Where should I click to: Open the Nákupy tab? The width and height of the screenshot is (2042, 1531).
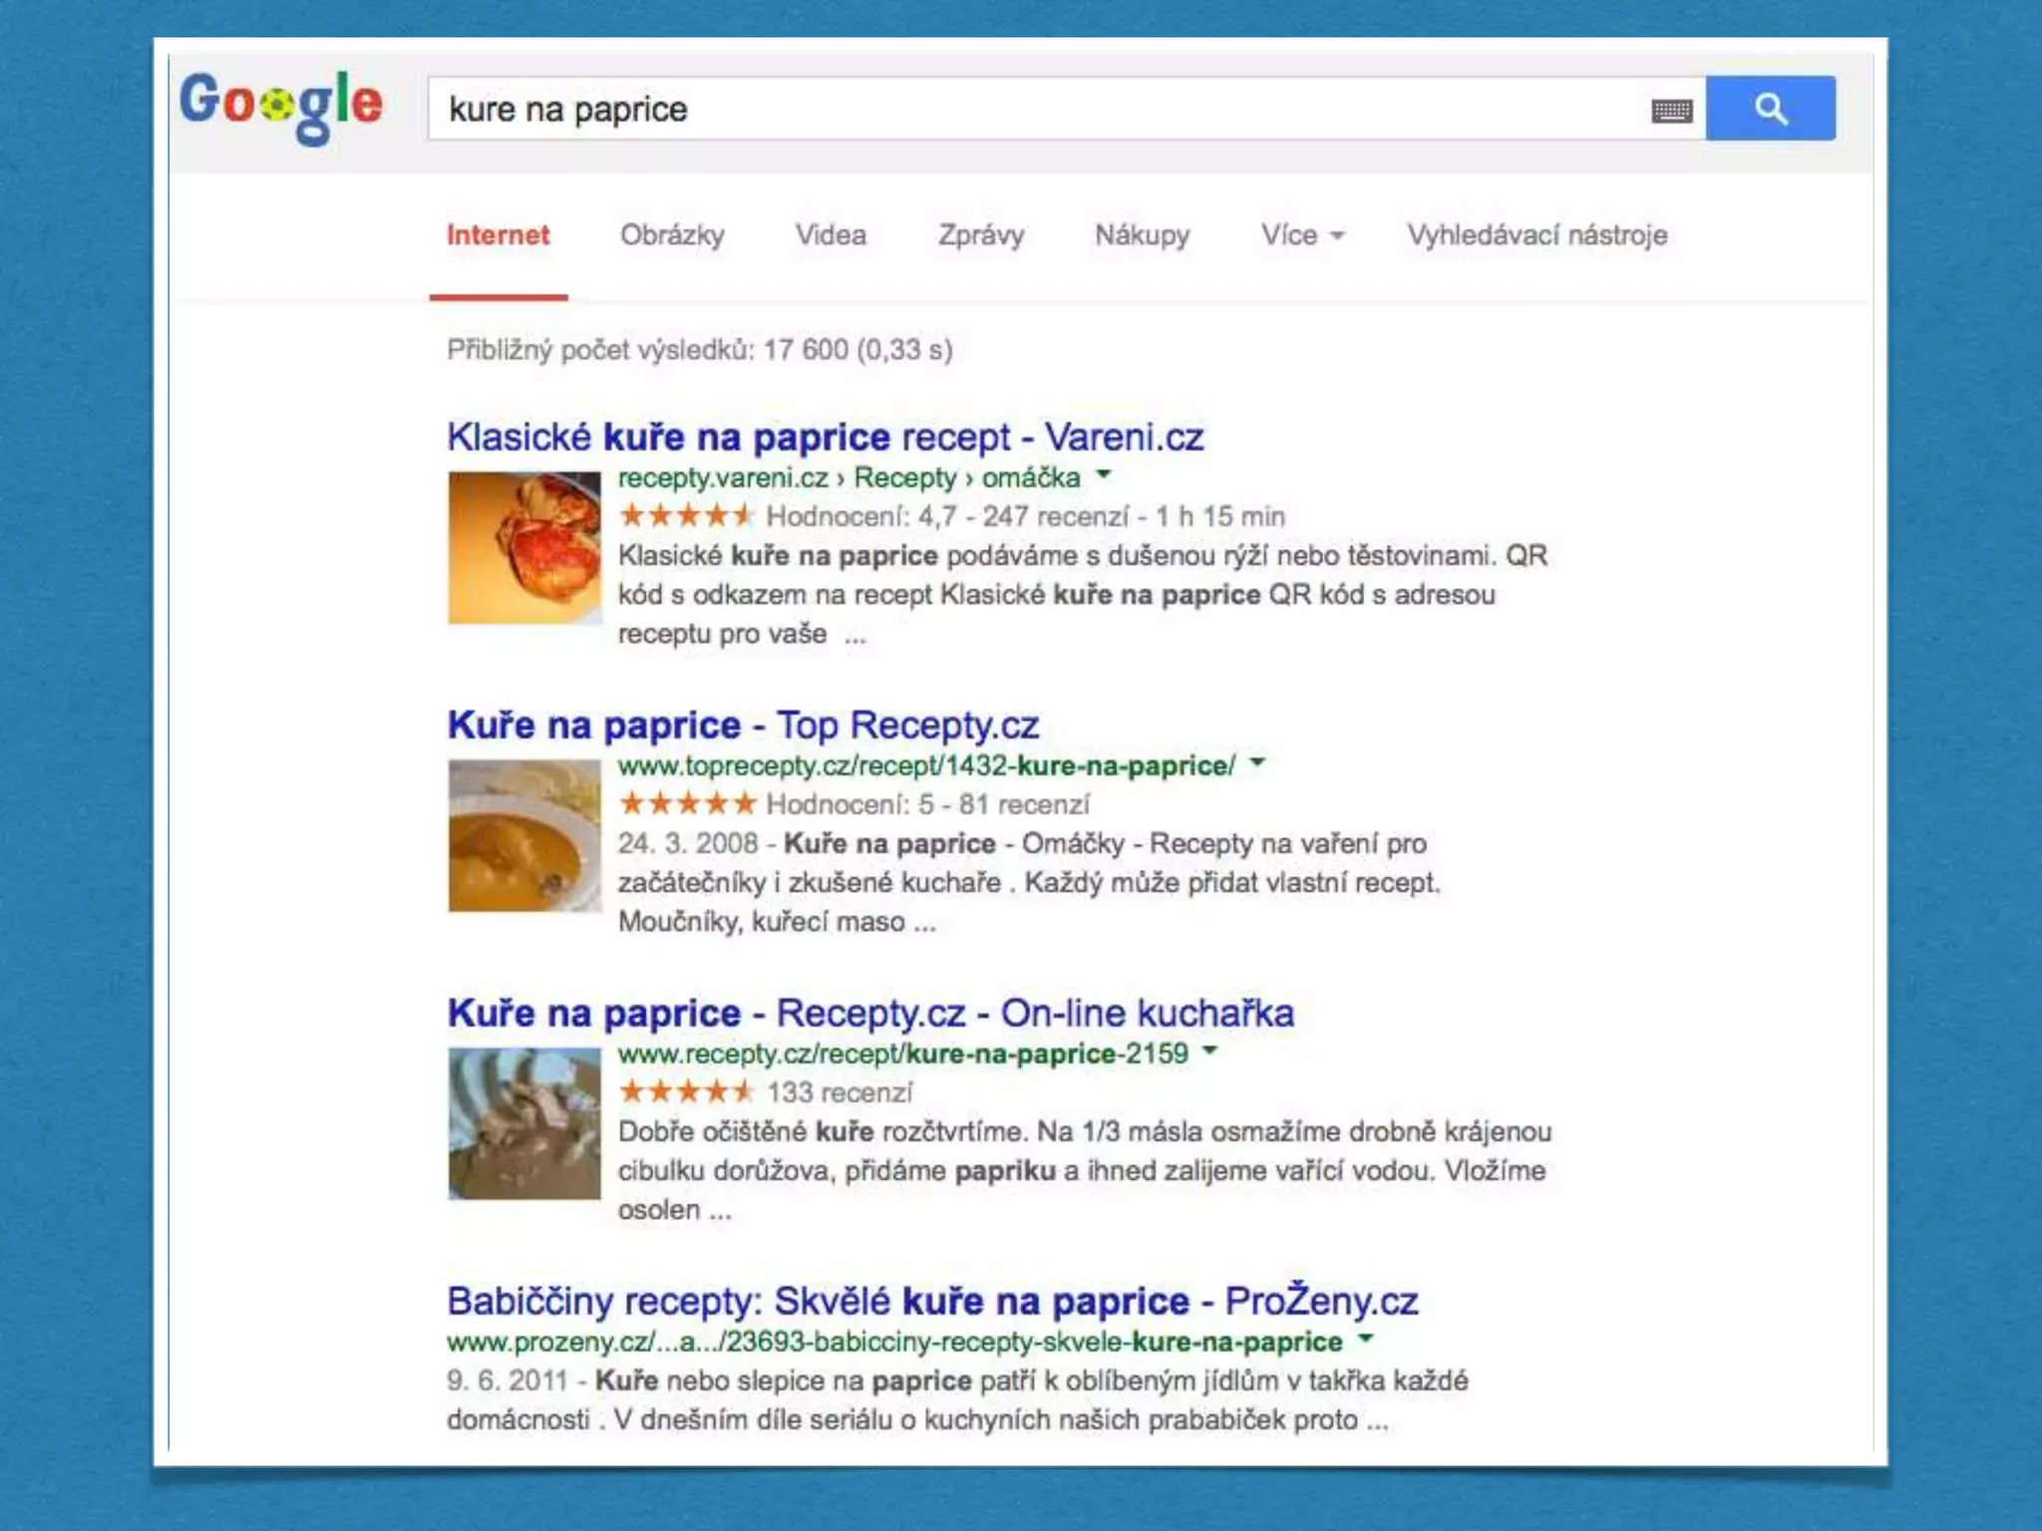1143,235
